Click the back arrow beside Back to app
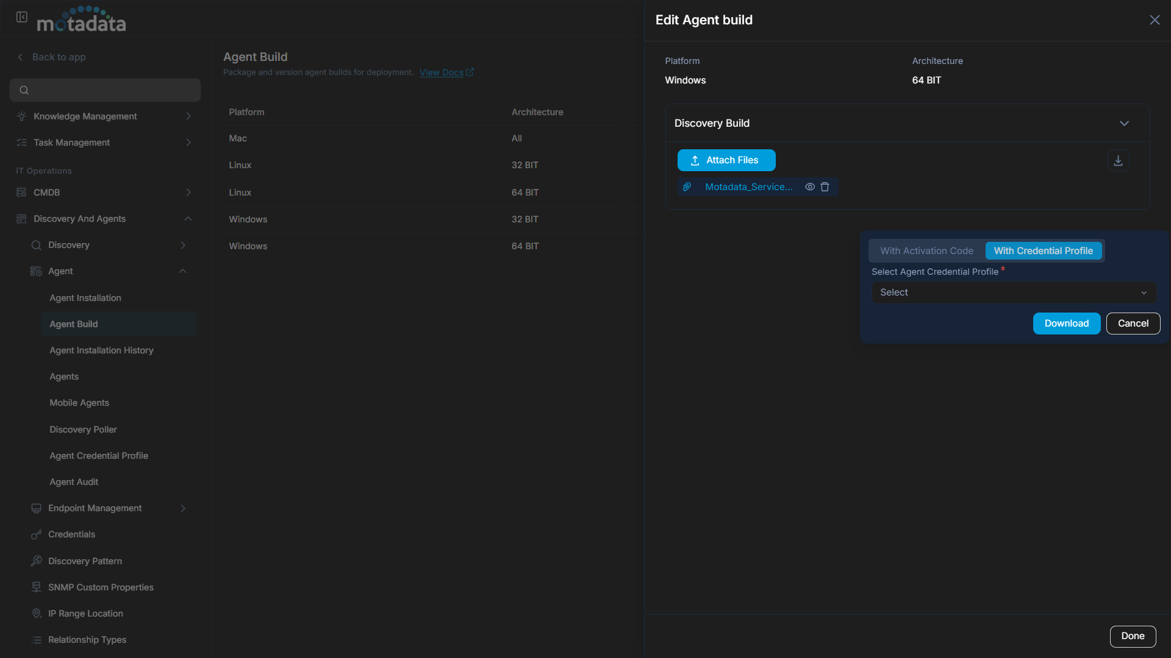 20,57
